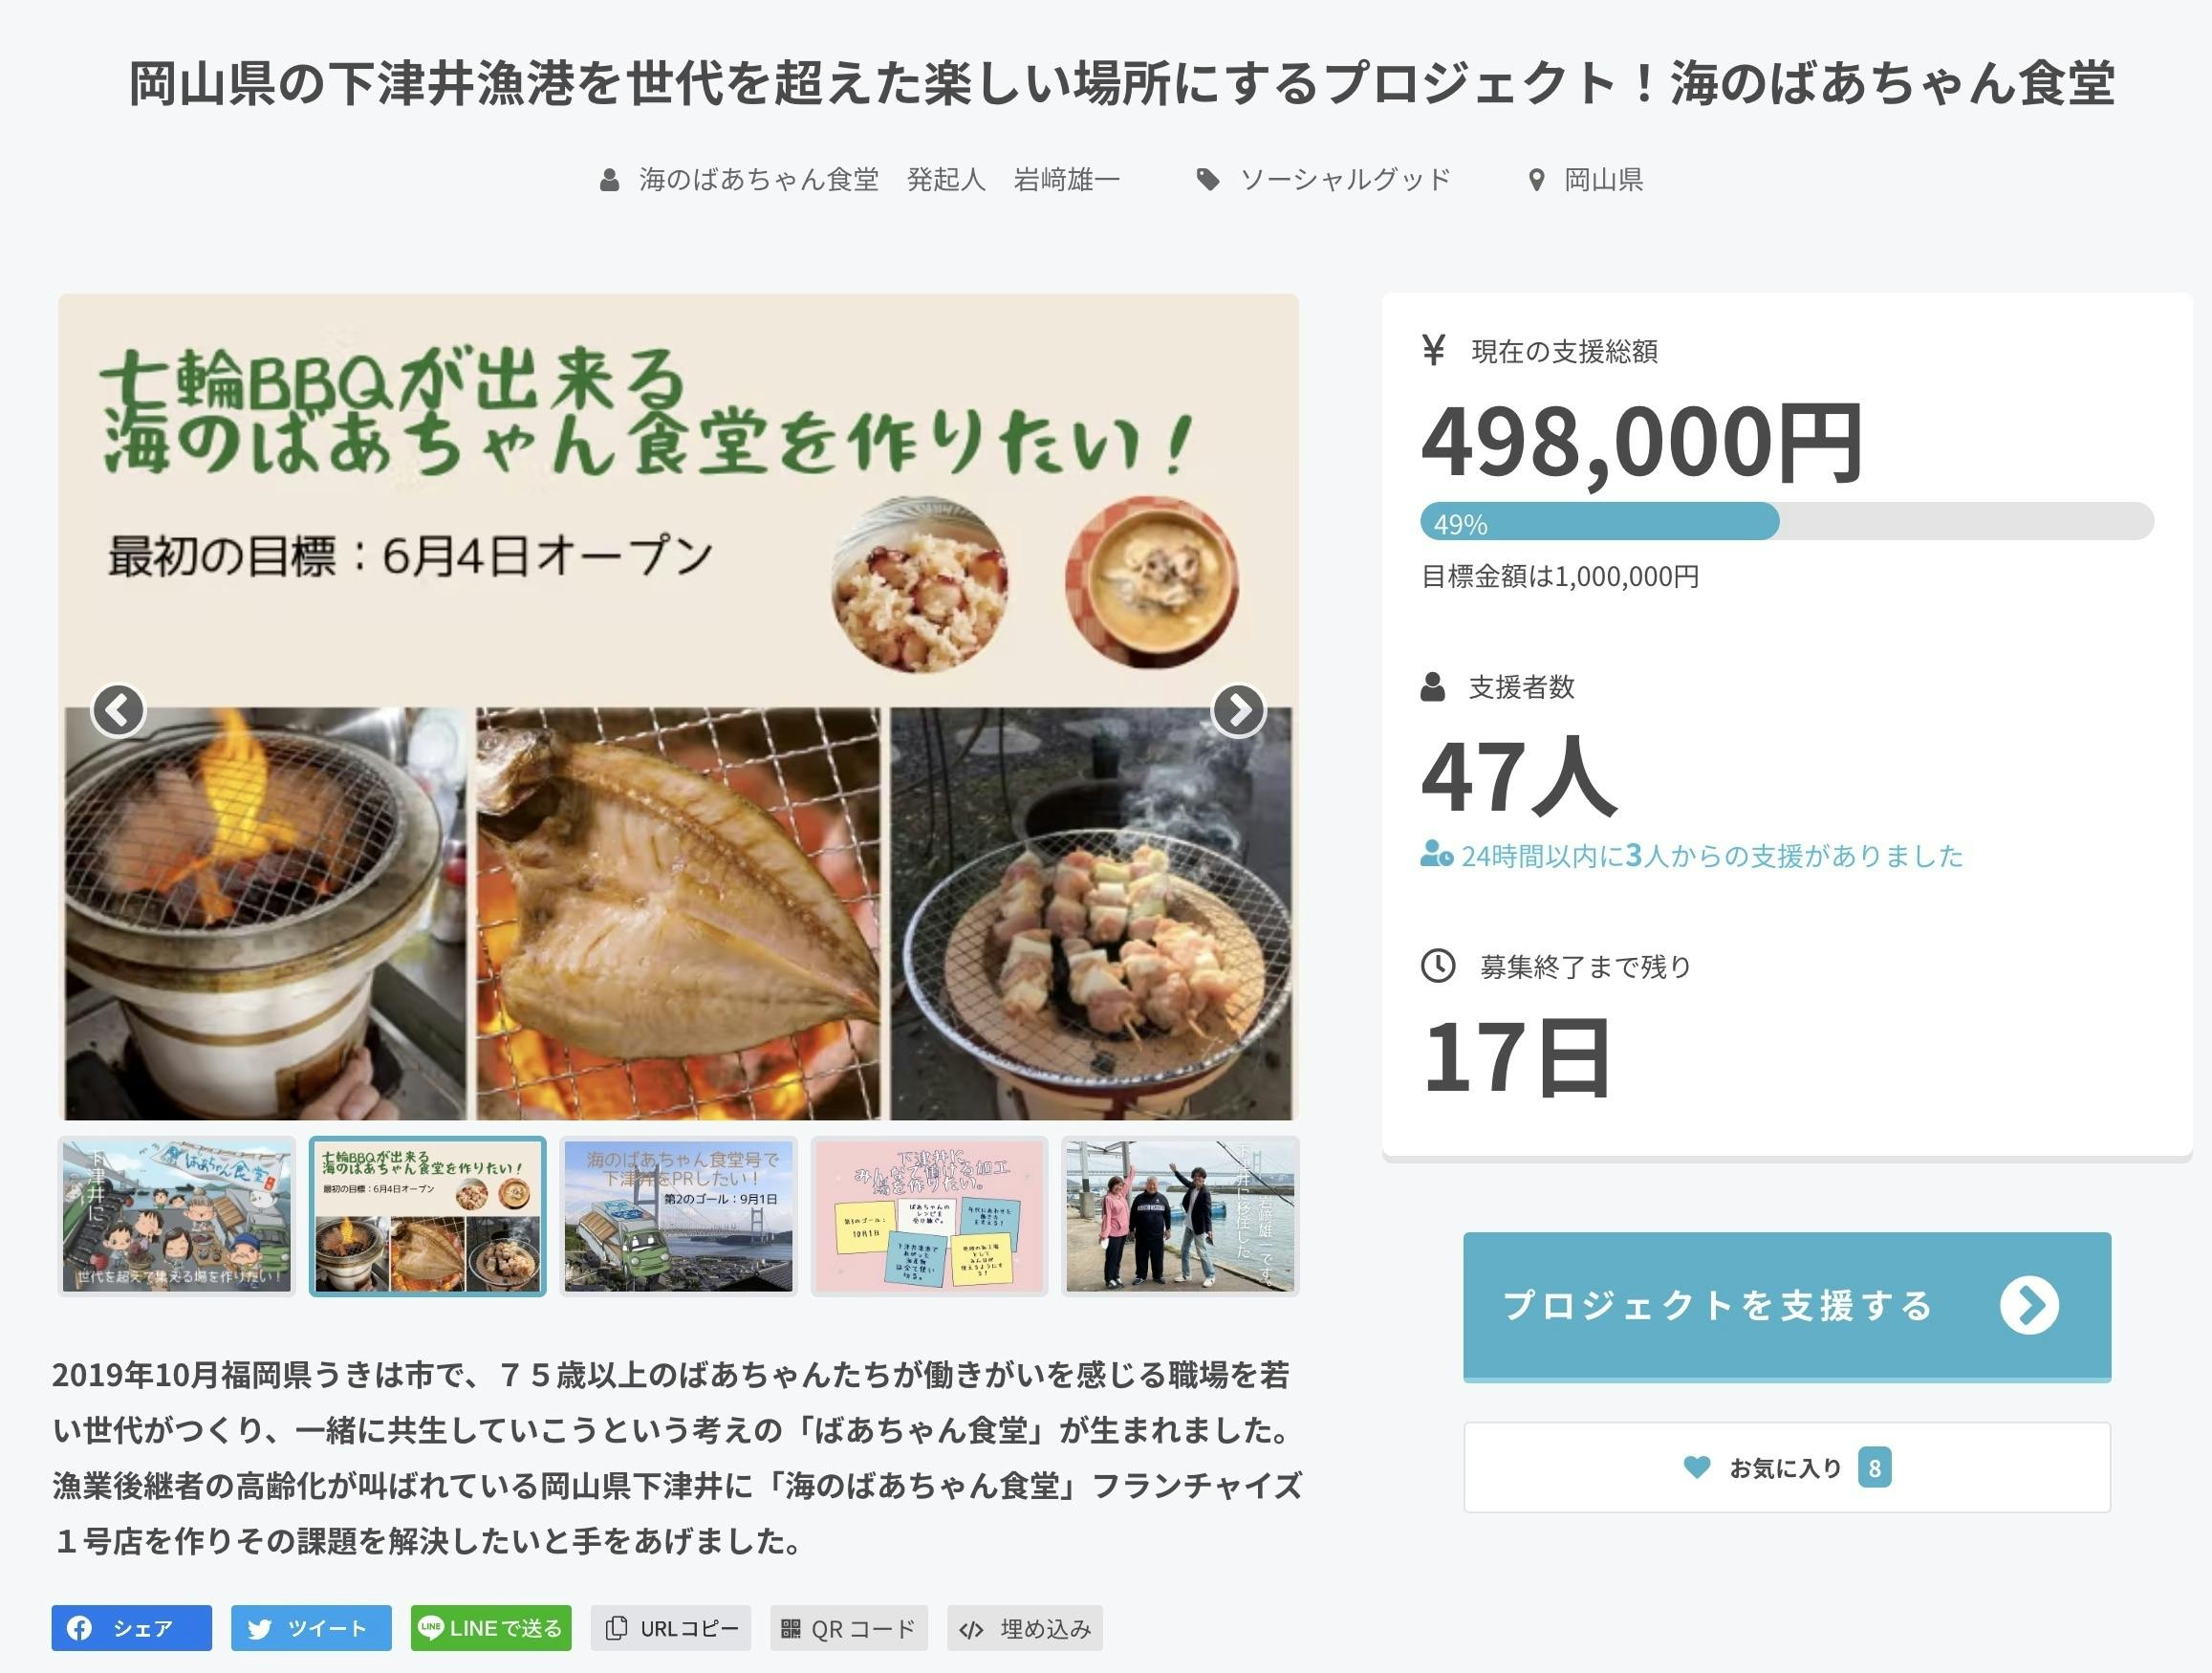This screenshot has height=1673, width=2212.
Task: Click the 49% funding progress bar
Action: click(1786, 522)
